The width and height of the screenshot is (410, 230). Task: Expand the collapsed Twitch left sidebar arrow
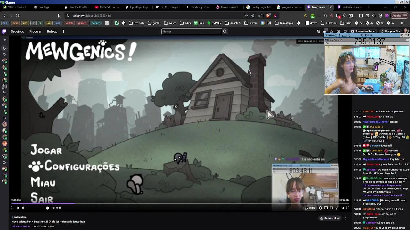4,40
